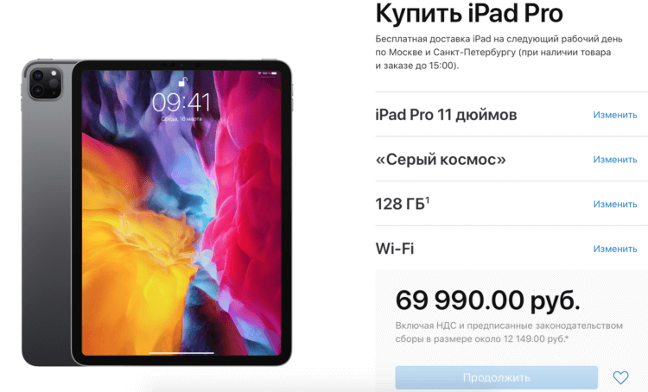The height and width of the screenshot is (392, 648).
Task: Click the tax note about НДС fees
Action: pyautogui.click(x=509, y=332)
